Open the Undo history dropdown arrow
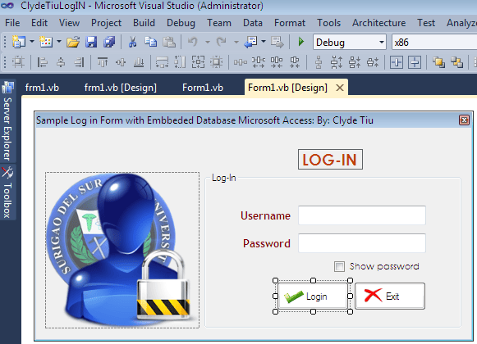 tap(208, 42)
